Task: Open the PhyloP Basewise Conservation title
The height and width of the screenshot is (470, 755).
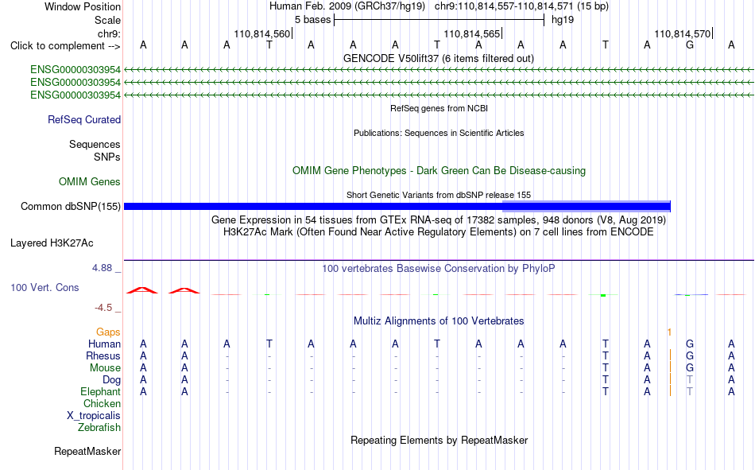Action: [439, 269]
